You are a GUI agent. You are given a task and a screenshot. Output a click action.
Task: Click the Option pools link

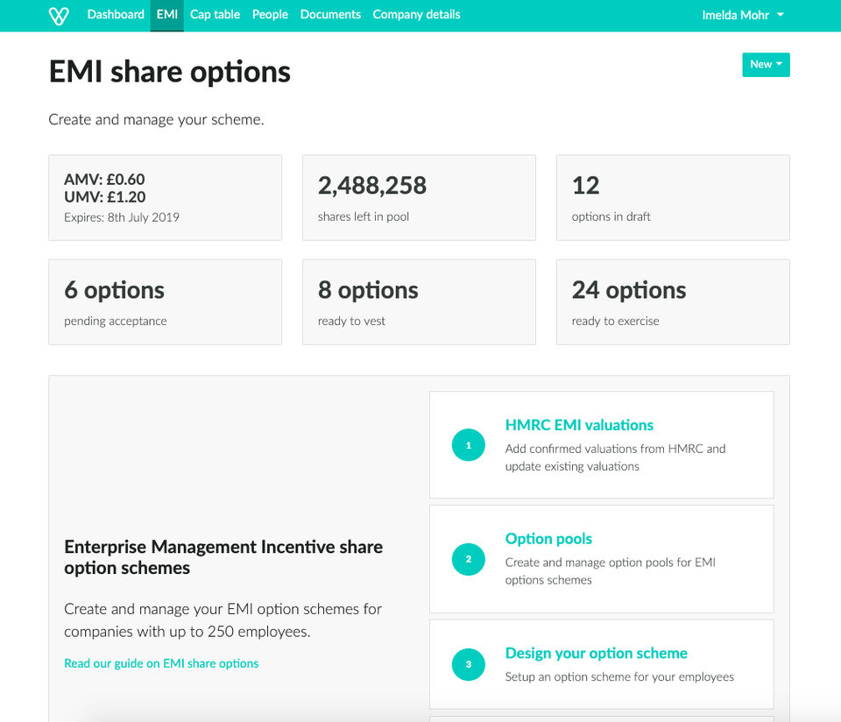[x=548, y=539]
